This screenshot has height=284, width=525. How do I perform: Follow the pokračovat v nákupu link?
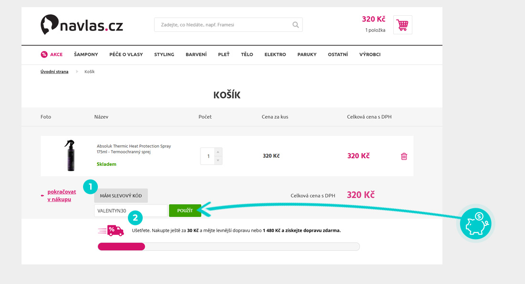click(x=61, y=195)
